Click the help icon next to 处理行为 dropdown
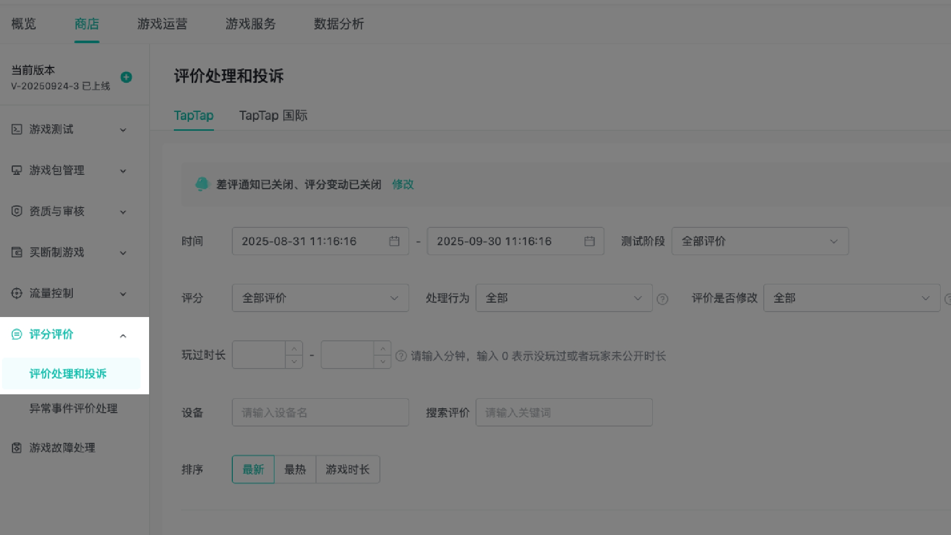 coord(662,299)
